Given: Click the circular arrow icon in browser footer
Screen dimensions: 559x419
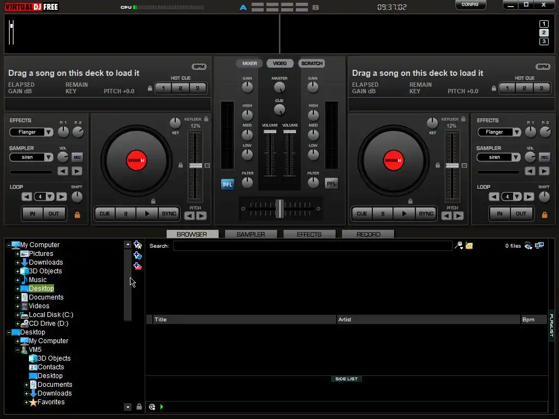Looking at the screenshot, I should [152, 406].
